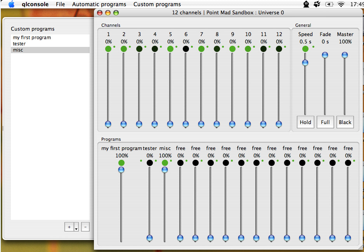Open the Custom programs menu
Screen dimensions: 364x252
(x=157, y=4)
